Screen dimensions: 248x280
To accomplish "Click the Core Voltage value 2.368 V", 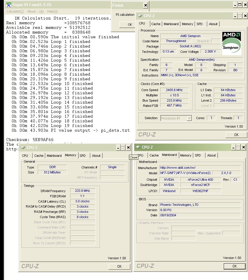I will (x=210, y=51).
